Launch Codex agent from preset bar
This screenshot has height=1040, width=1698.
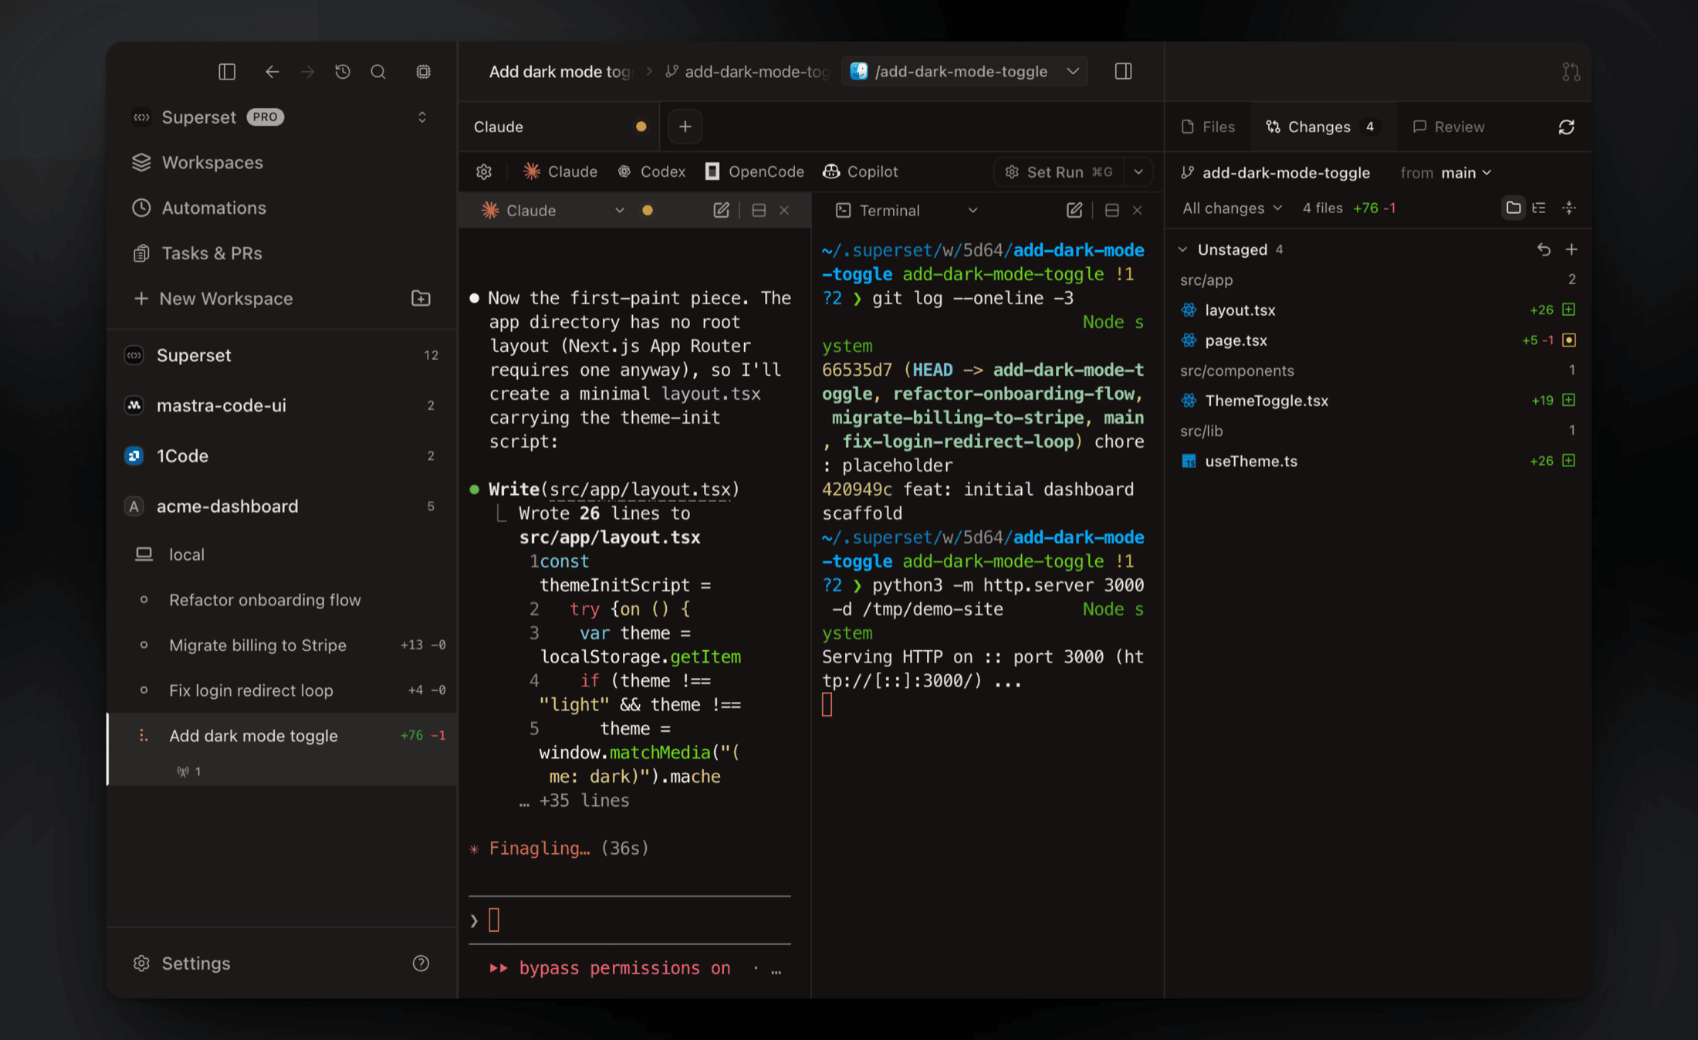point(651,171)
